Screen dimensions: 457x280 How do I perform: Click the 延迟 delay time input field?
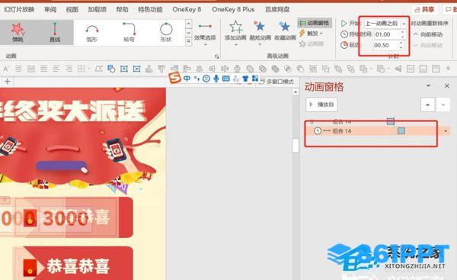(x=386, y=45)
